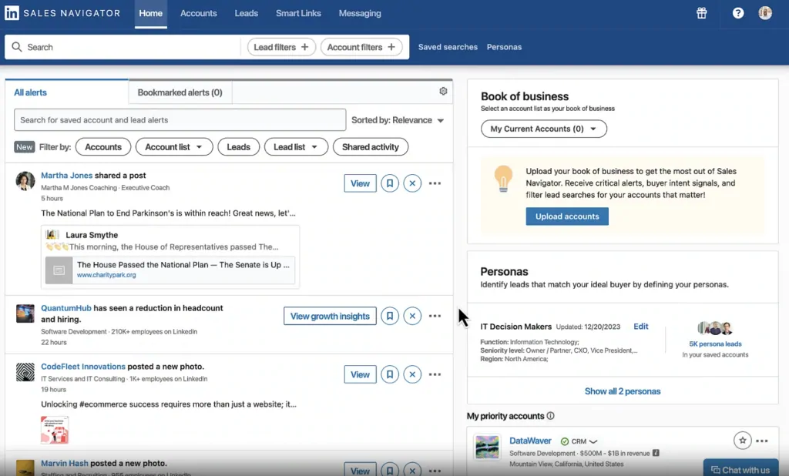Add Account filters
The width and height of the screenshot is (789, 476).
361,47
